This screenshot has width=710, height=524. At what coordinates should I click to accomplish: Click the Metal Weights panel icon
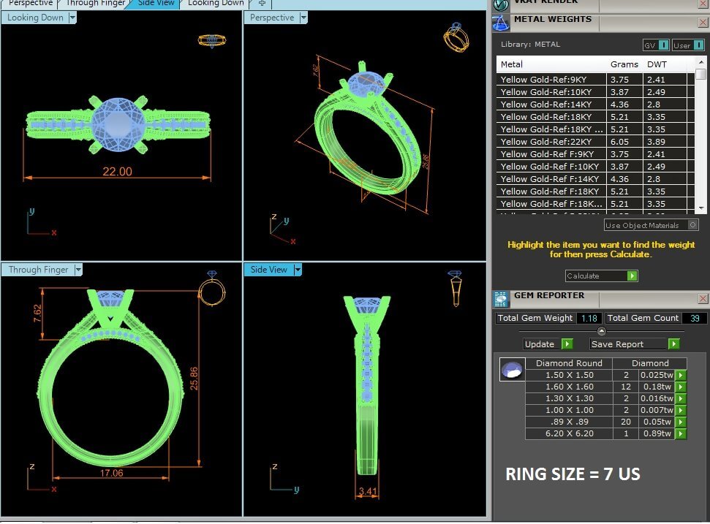501,23
